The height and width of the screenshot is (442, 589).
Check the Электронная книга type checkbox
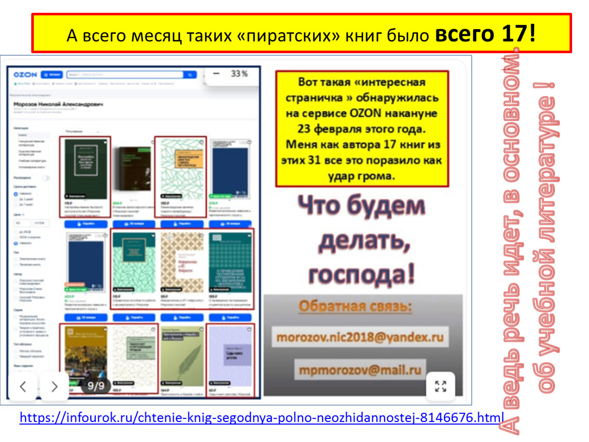16,259
